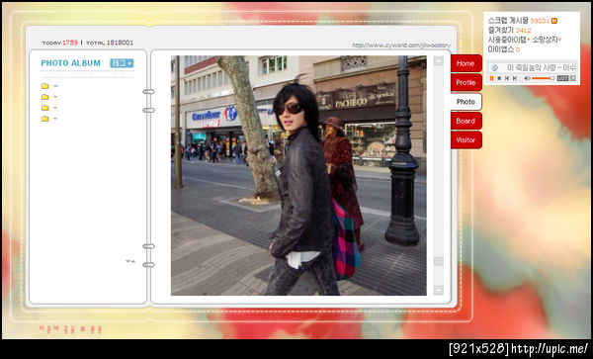Open the Home tab
This screenshot has height=359, width=593.
pos(466,63)
